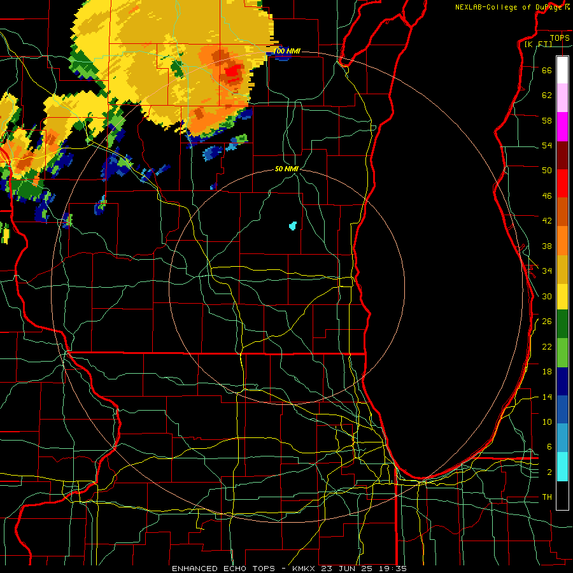This screenshot has width=573, height=573.
Task: Pick the dark green legend swatch
Action: point(562,324)
